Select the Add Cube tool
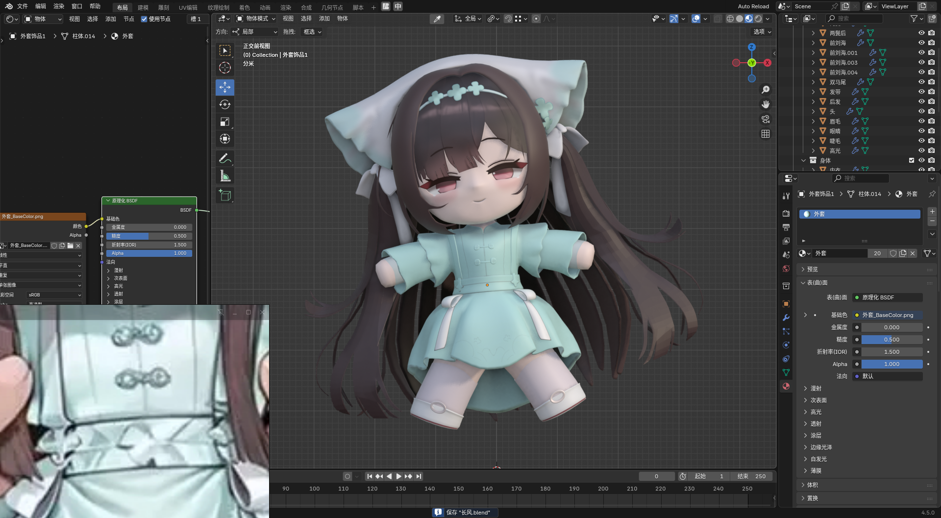 point(225,196)
